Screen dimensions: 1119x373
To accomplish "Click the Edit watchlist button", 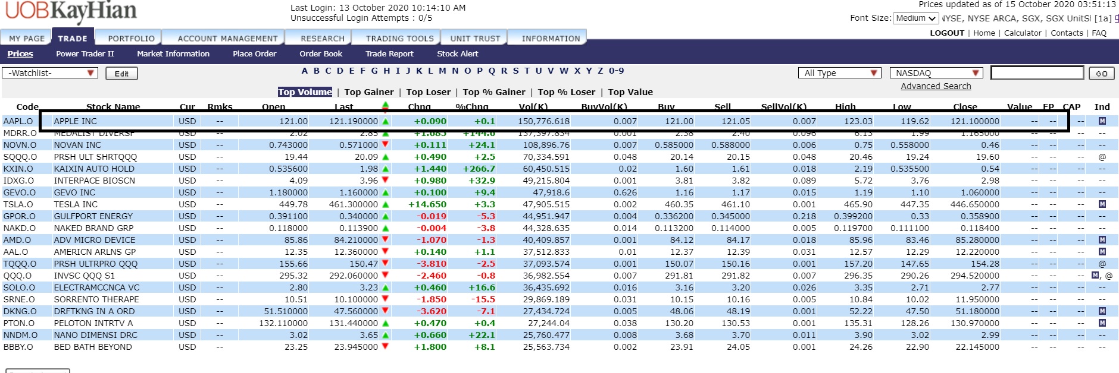I will point(121,74).
